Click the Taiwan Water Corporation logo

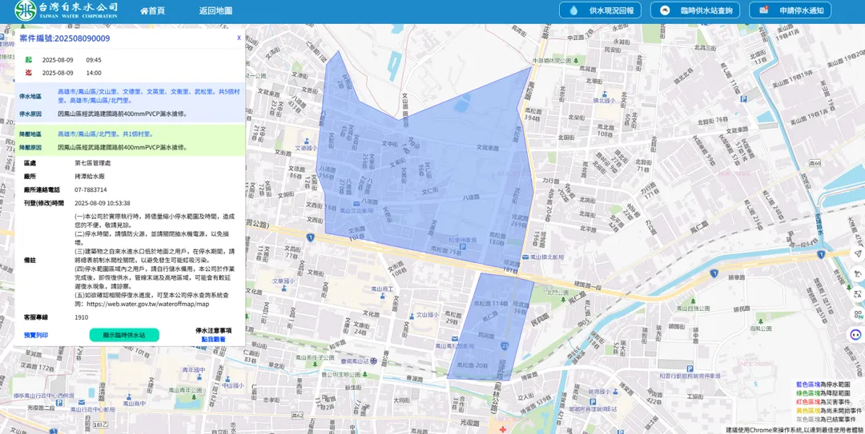(x=66, y=10)
